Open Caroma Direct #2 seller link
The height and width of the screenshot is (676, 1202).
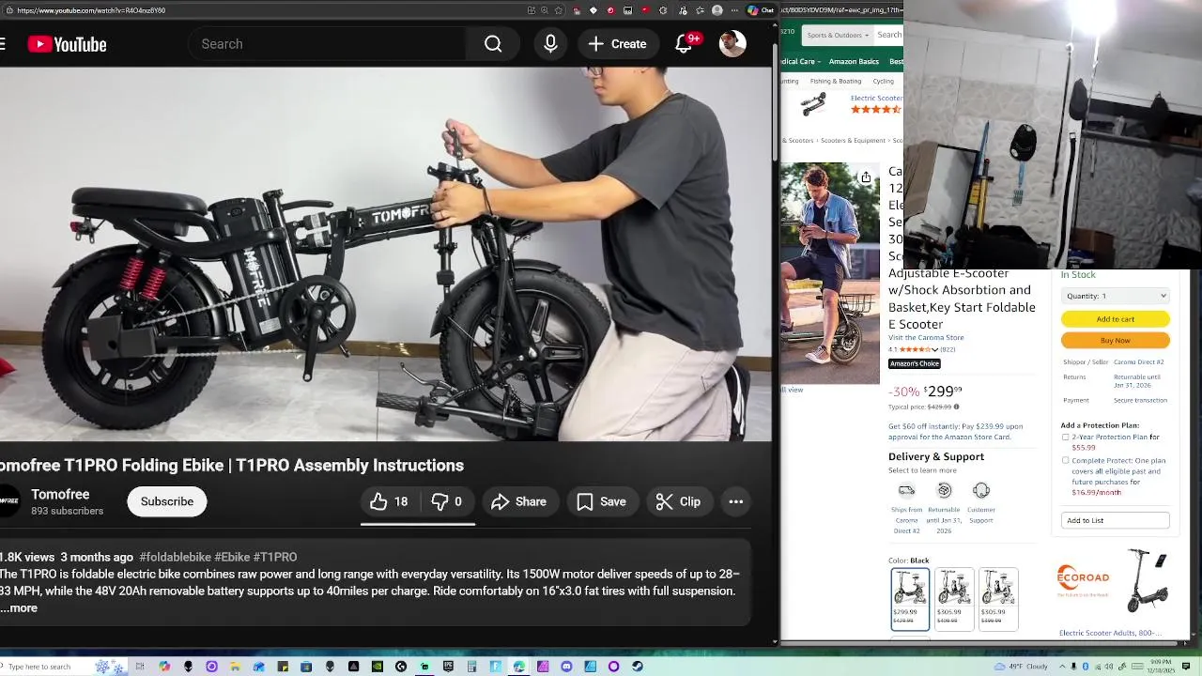[x=1139, y=362]
